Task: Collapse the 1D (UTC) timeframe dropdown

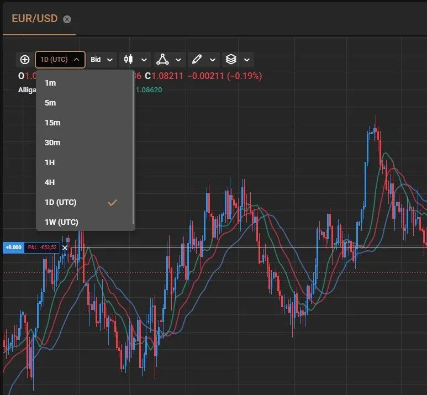Action: (60, 60)
